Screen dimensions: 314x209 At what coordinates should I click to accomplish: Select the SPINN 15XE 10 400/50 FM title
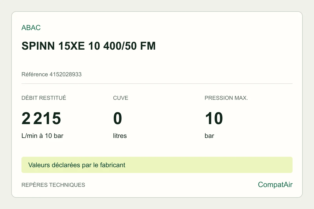89,46
